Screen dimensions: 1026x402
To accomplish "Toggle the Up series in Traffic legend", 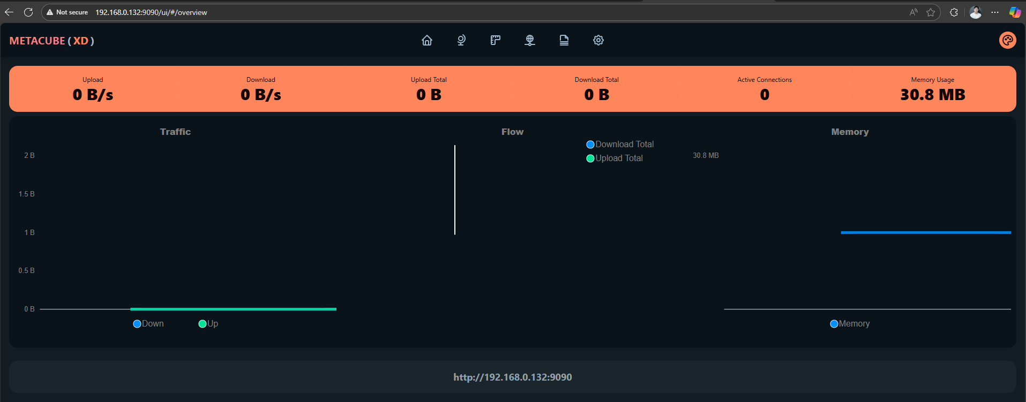I will click(208, 324).
